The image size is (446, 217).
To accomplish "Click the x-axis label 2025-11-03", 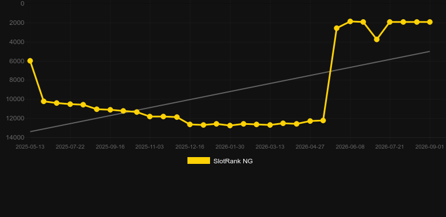I will point(150,147).
